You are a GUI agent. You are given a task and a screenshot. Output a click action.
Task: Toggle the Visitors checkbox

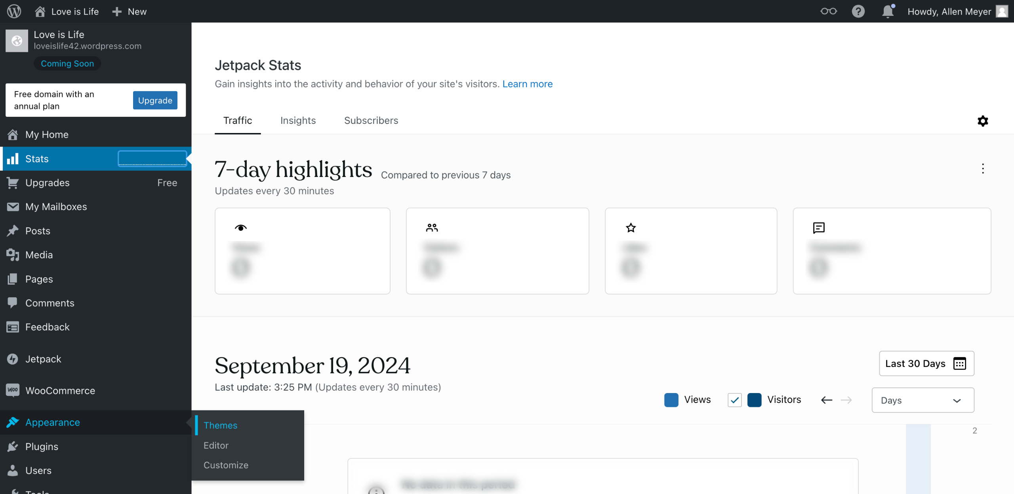pos(734,400)
